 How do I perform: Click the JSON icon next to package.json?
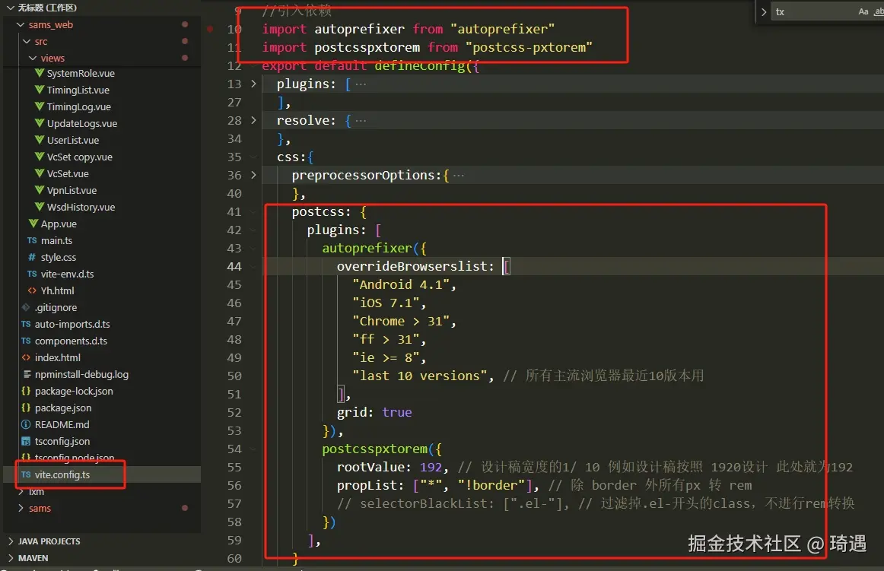click(26, 408)
